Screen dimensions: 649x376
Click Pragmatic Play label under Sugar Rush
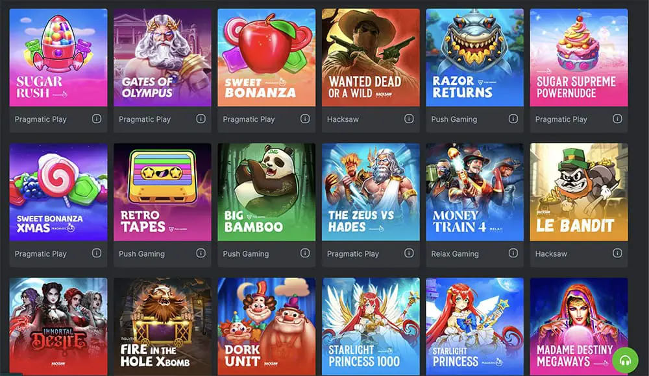coord(40,119)
